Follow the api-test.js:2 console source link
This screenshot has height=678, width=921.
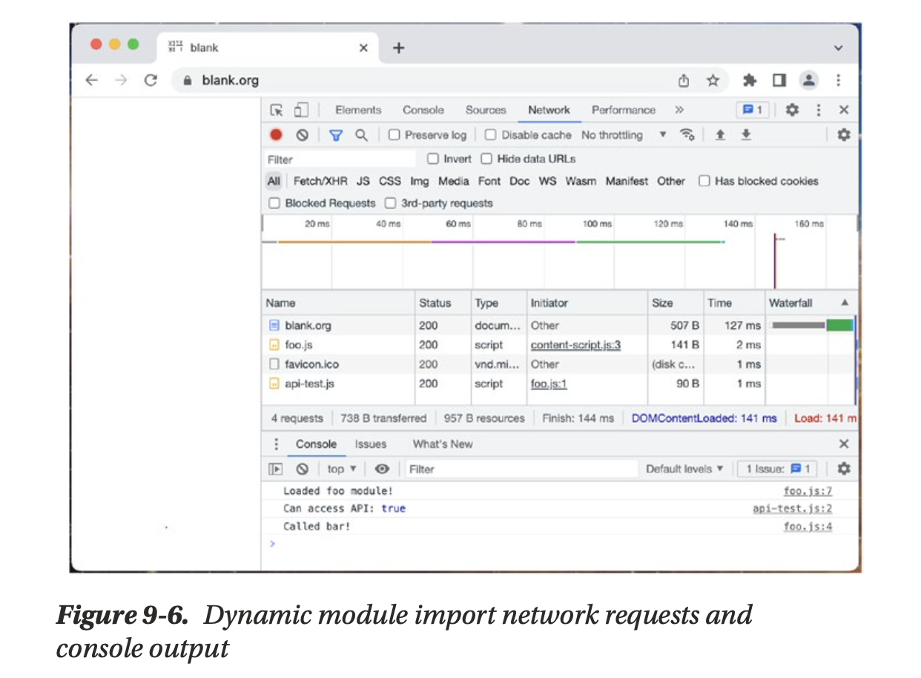tap(792, 509)
